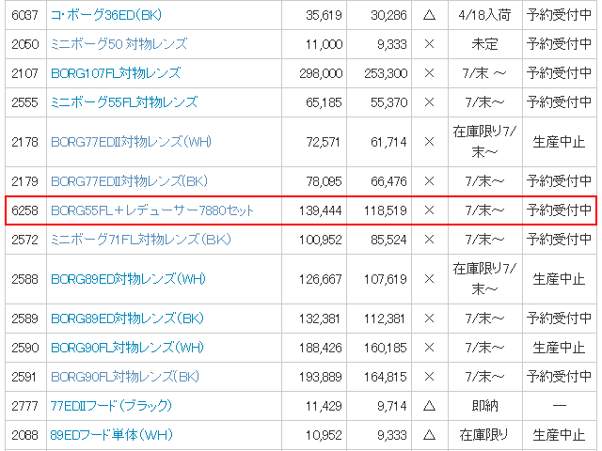The image size is (602, 451).
Task: Select product code 2107
Action: [25, 73]
